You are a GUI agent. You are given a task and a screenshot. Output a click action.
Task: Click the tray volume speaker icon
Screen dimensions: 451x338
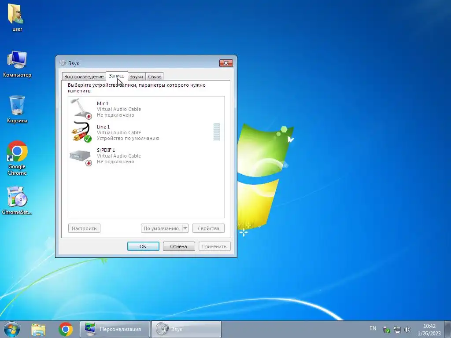tap(407, 330)
